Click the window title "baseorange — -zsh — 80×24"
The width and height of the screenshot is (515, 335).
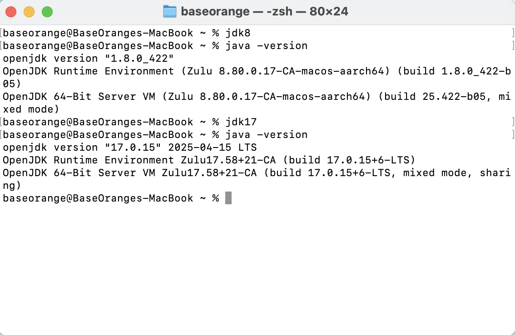[x=264, y=11]
